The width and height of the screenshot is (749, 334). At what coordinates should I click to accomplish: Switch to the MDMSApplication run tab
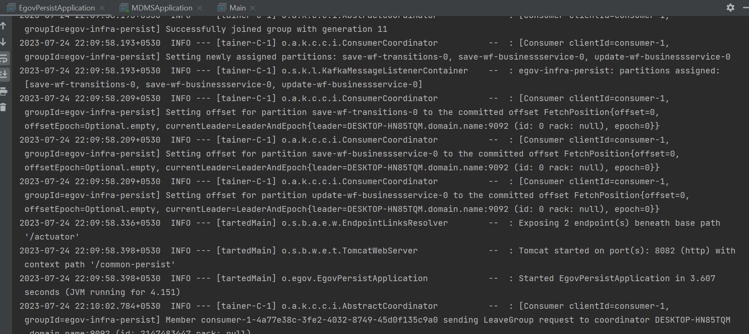coord(162,8)
